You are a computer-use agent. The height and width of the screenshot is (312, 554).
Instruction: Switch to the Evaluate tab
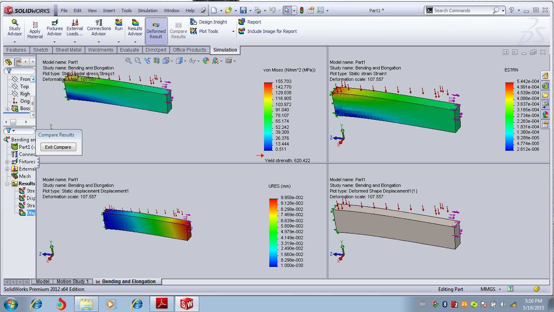(129, 50)
